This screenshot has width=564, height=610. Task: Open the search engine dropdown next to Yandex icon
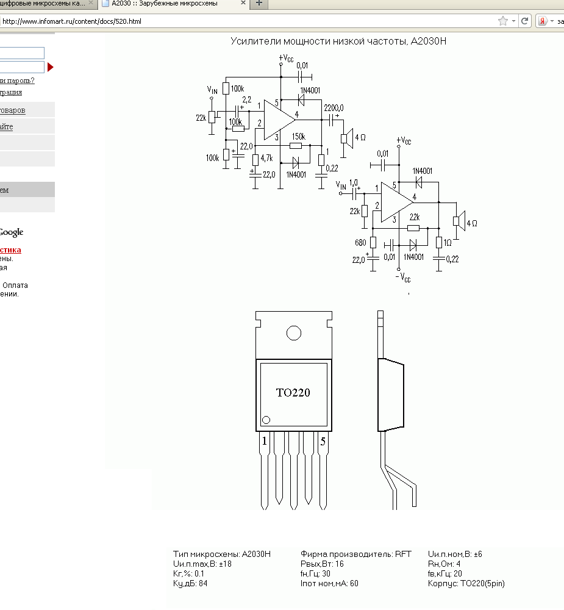pos(552,21)
